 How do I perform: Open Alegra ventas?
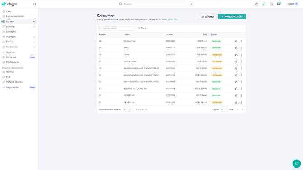(x=13, y=87)
